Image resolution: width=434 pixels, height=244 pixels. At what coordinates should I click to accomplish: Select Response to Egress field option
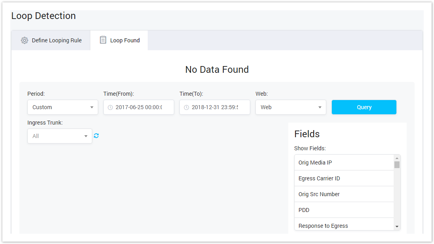344,225
